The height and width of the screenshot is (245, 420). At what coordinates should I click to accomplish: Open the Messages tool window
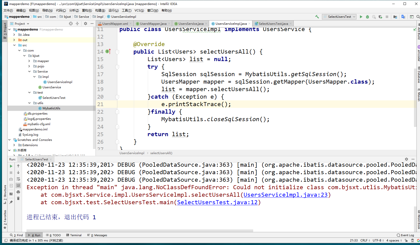(x=97, y=235)
